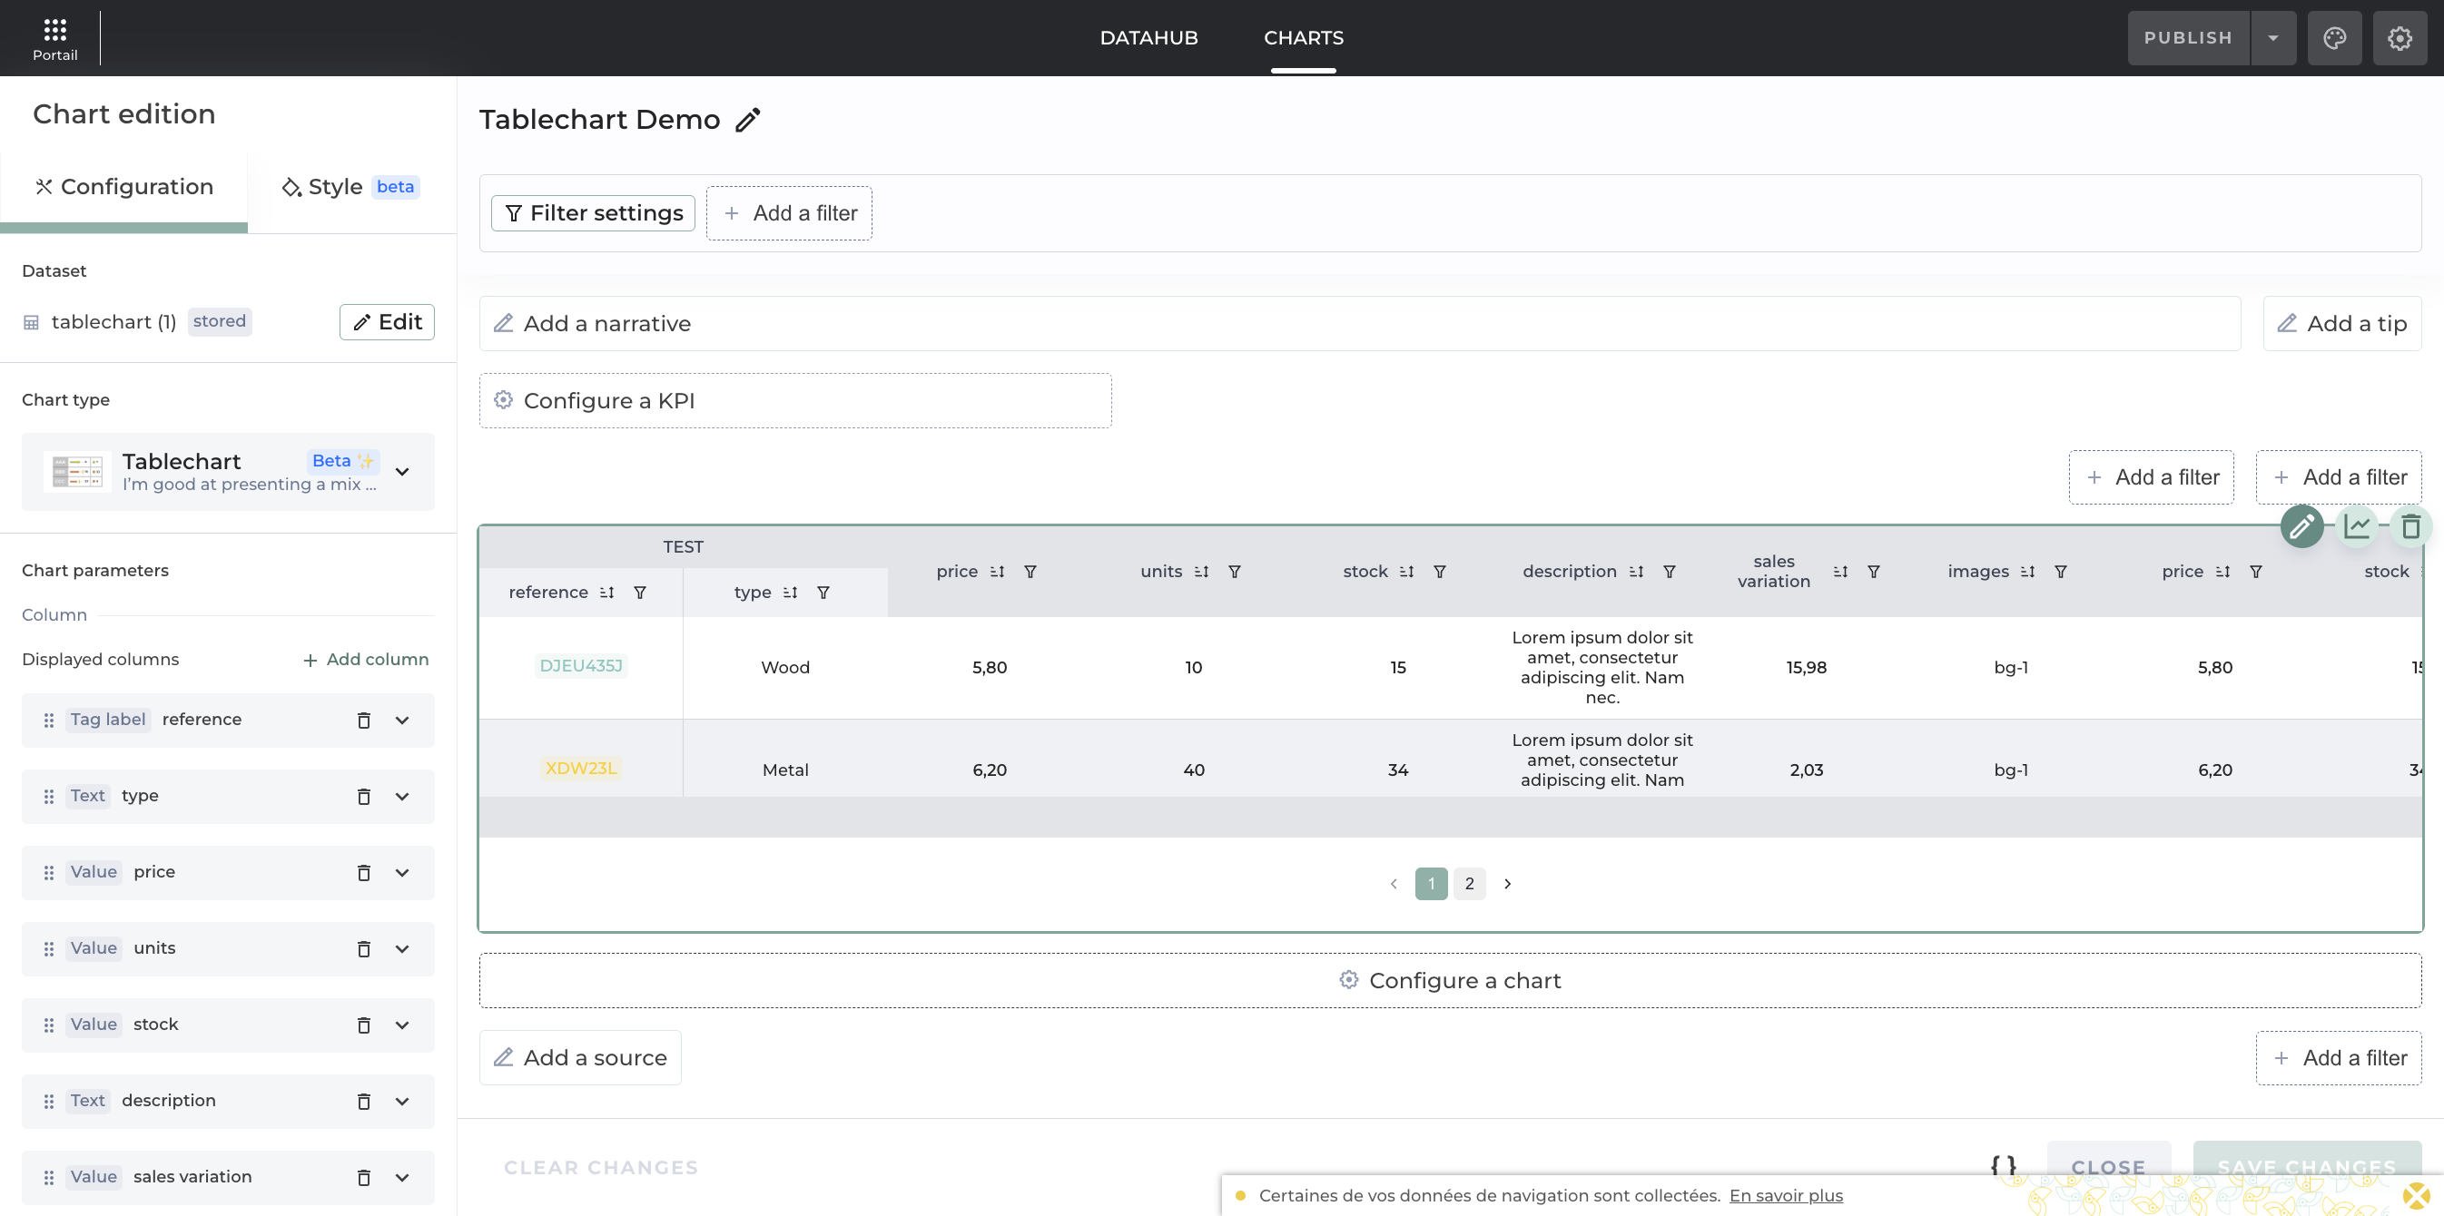Screen dimensions: 2444x1216
Task: Open the Portail apps grid icon
Action: click(x=55, y=30)
